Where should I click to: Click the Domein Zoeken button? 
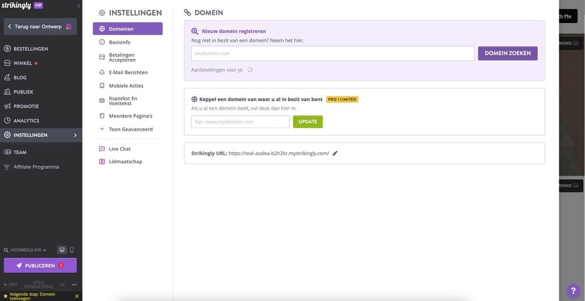coord(507,53)
